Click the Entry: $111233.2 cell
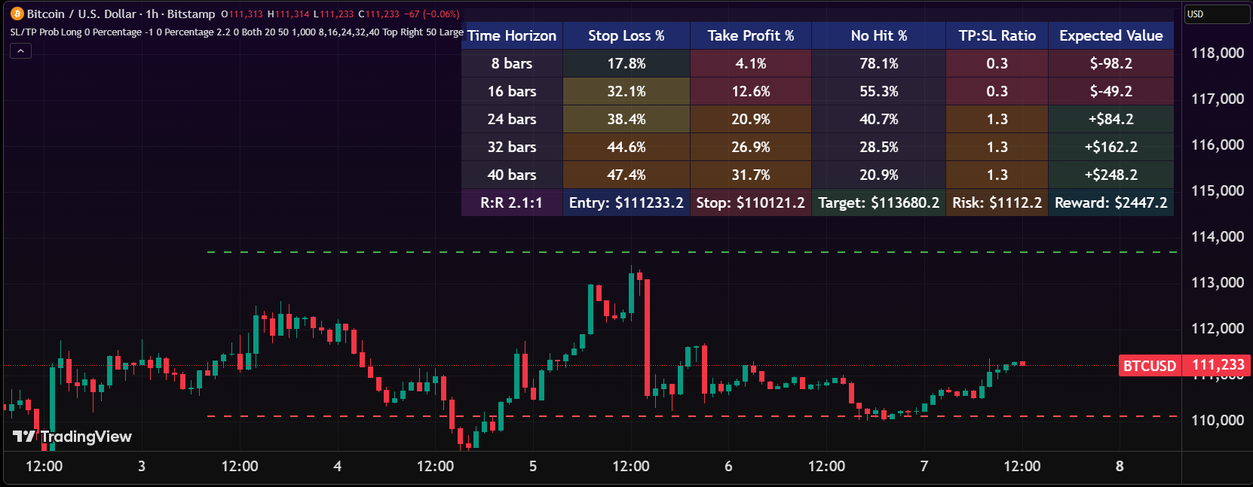The width and height of the screenshot is (1253, 487). (626, 202)
